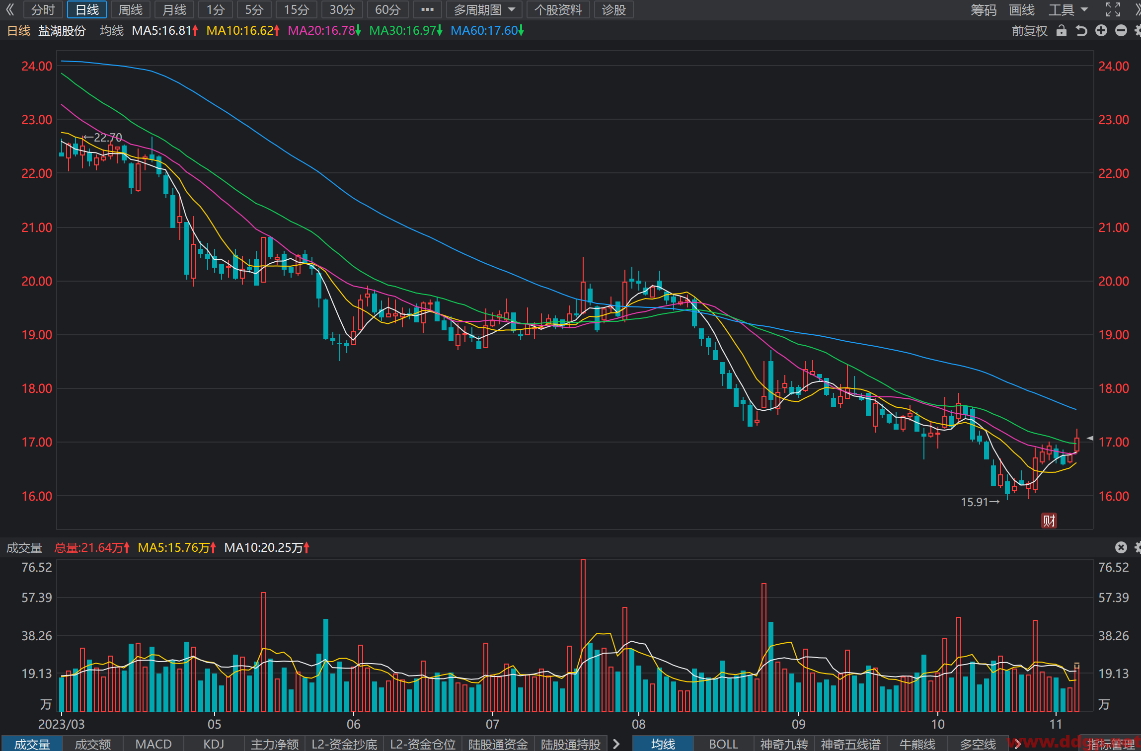This screenshot has width=1141, height=751.
Task: Click the 前复权 price adjustment label
Action: (x=1029, y=31)
